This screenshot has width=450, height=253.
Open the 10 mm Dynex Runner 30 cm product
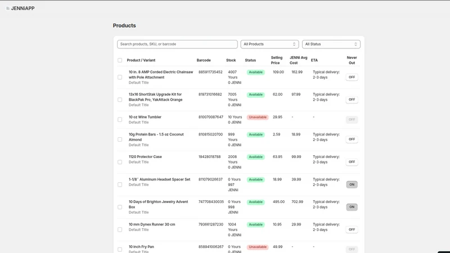(152, 224)
